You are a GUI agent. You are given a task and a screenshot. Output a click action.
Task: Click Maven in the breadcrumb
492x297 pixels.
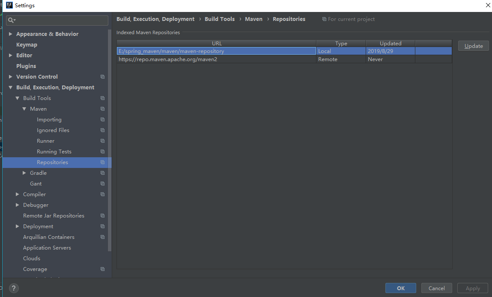253,19
